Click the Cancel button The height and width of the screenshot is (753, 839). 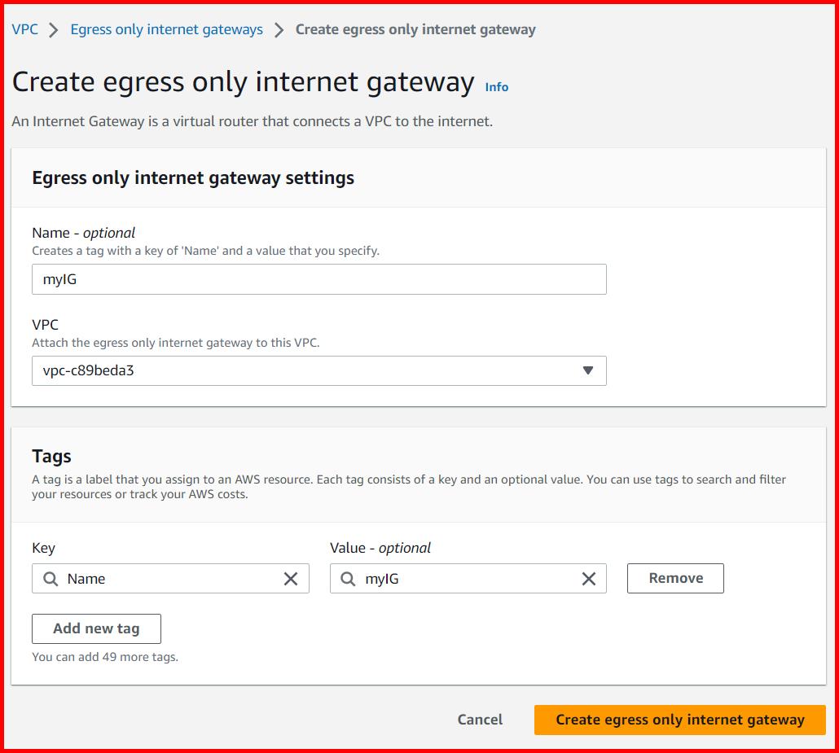click(x=479, y=720)
